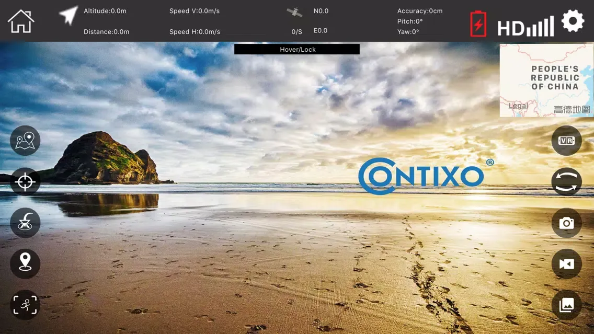Switch camera with rotate arrows button
The width and height of the screenshot is (594, 334).
566,182
